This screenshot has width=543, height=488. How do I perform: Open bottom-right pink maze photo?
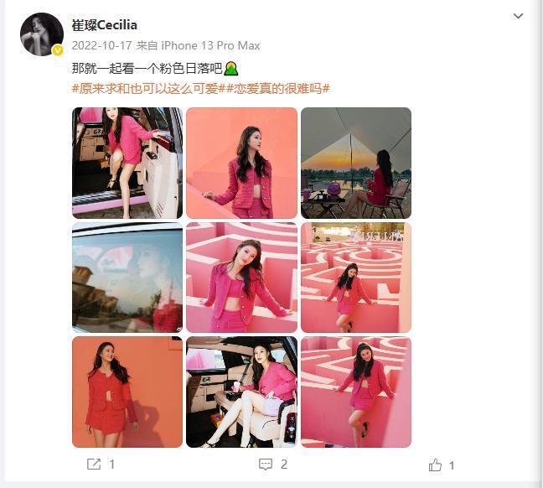coord(356,392)
